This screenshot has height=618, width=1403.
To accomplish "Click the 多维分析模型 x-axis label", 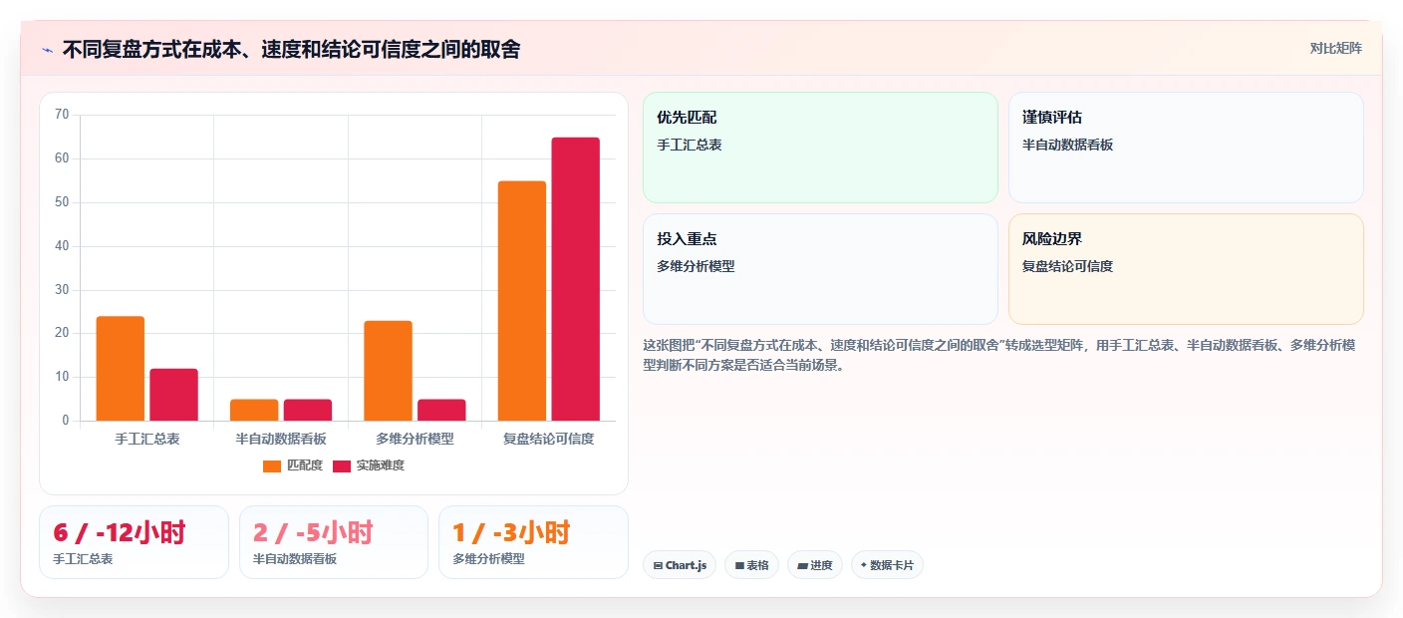I will click(x=415, y=439).
